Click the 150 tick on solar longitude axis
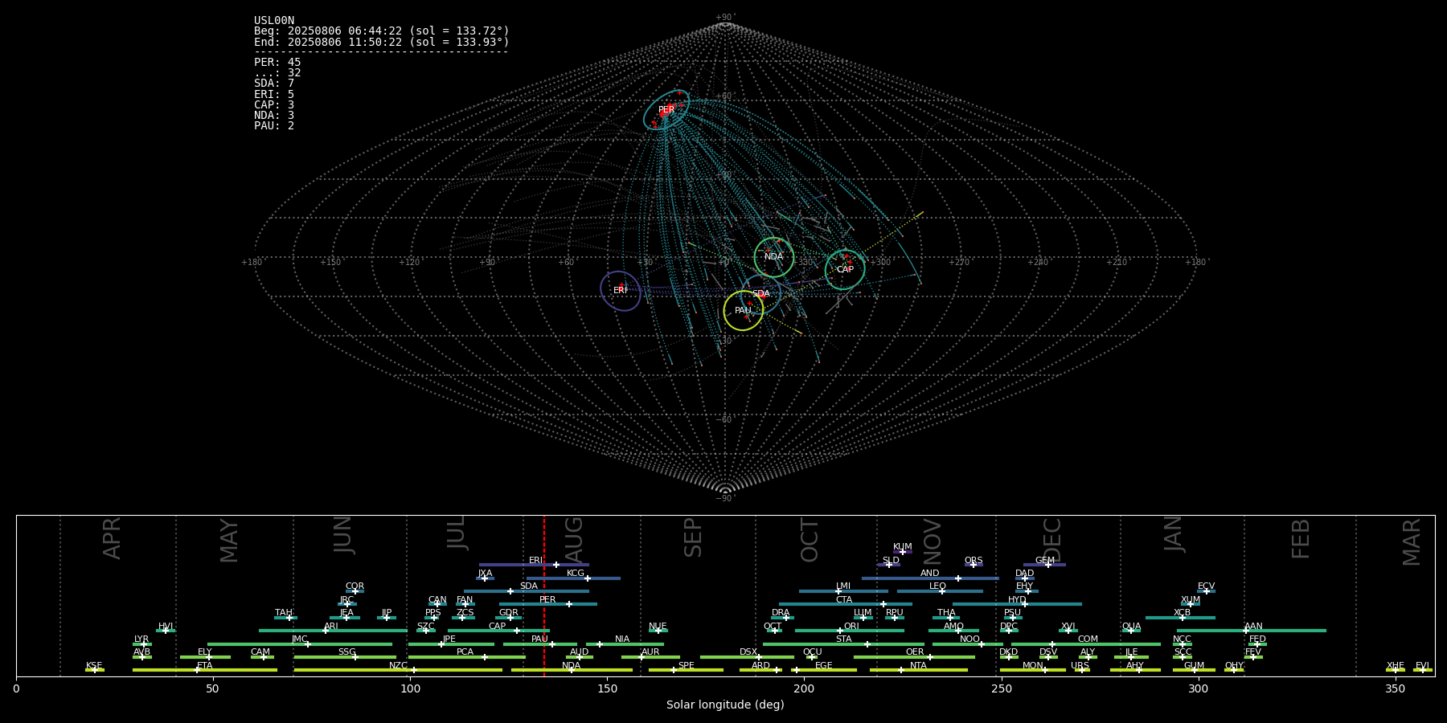 click(607, 688)
